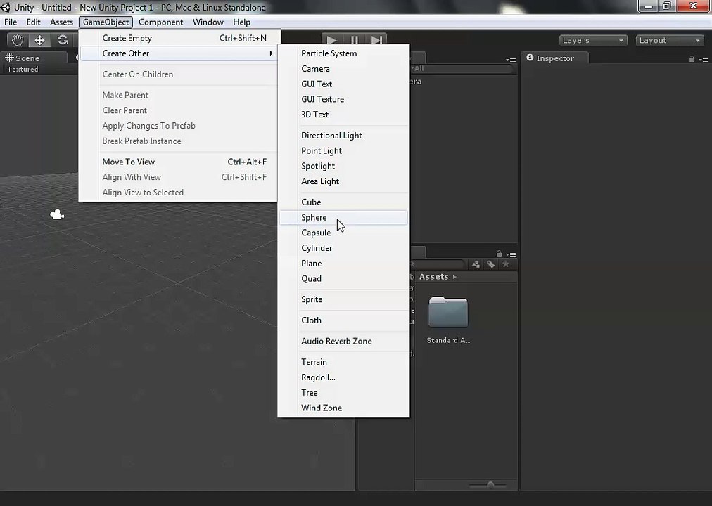Toggle the Project panel lock icon
This screenshot has height=506, width=712.
[x=499, y=254]
